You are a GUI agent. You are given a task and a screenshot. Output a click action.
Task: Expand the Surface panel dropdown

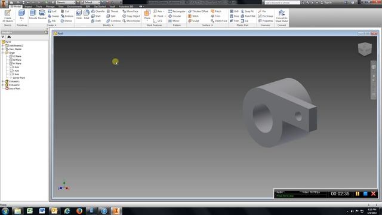point(208,25)
